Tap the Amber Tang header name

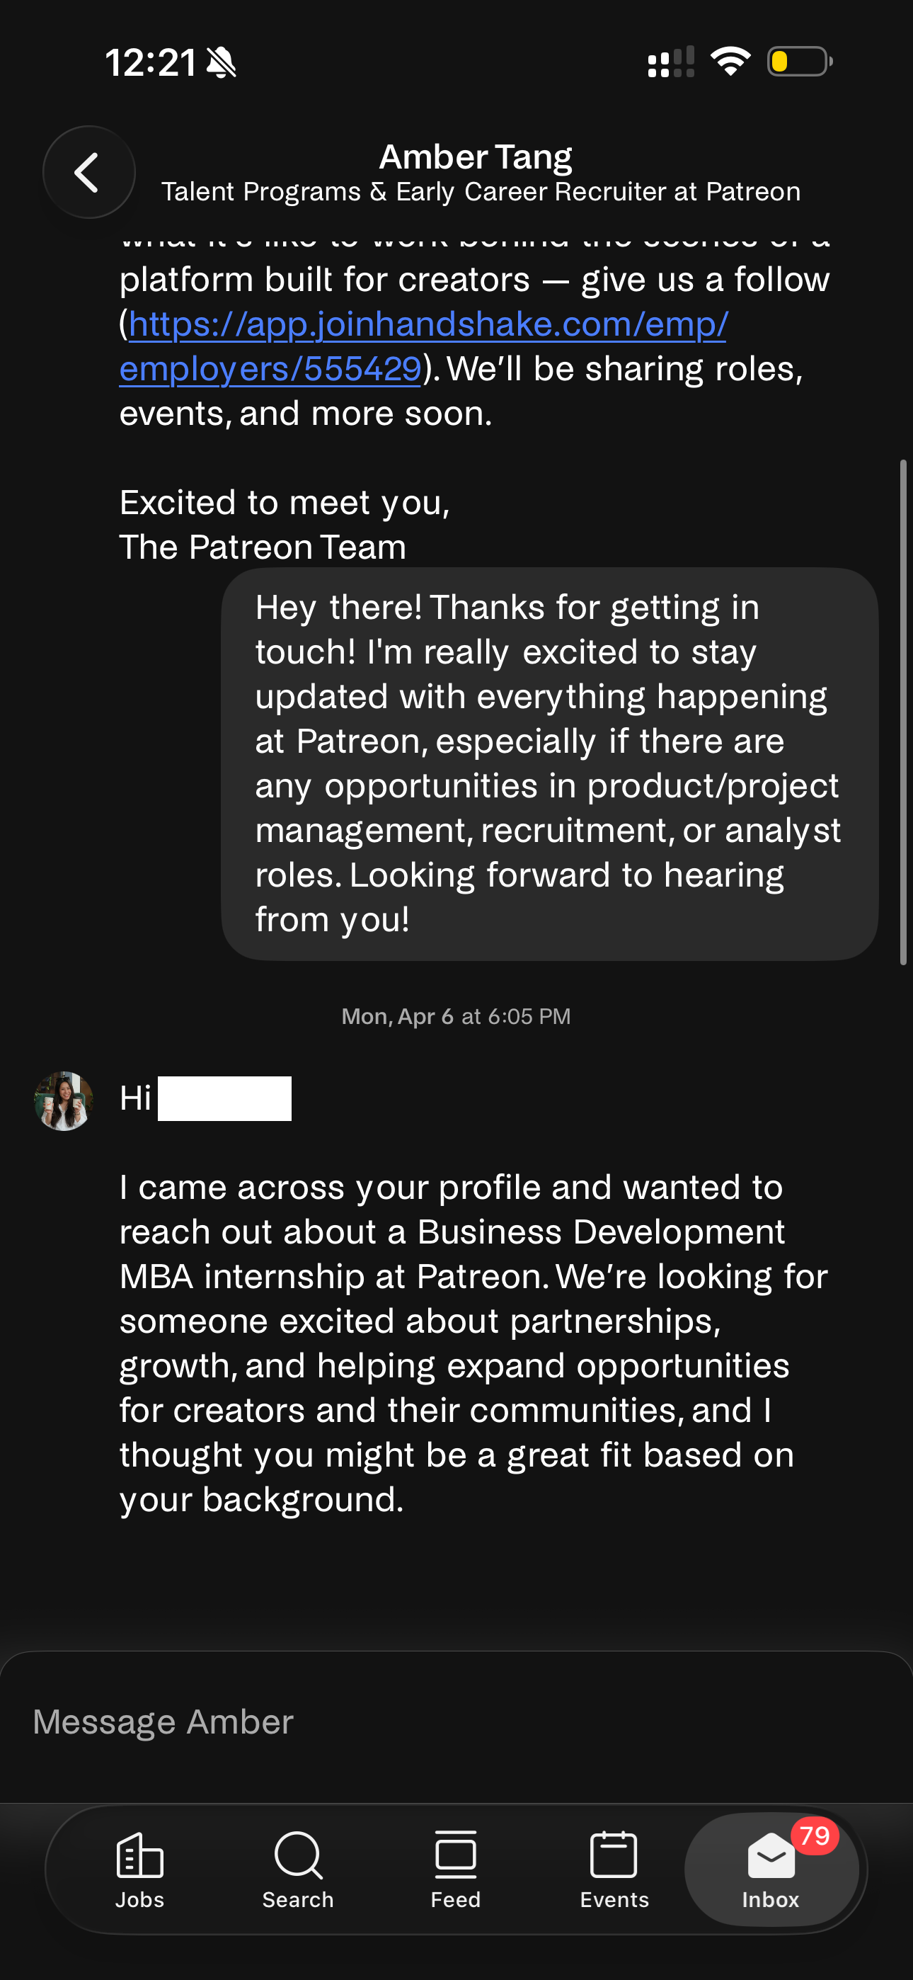476,157
